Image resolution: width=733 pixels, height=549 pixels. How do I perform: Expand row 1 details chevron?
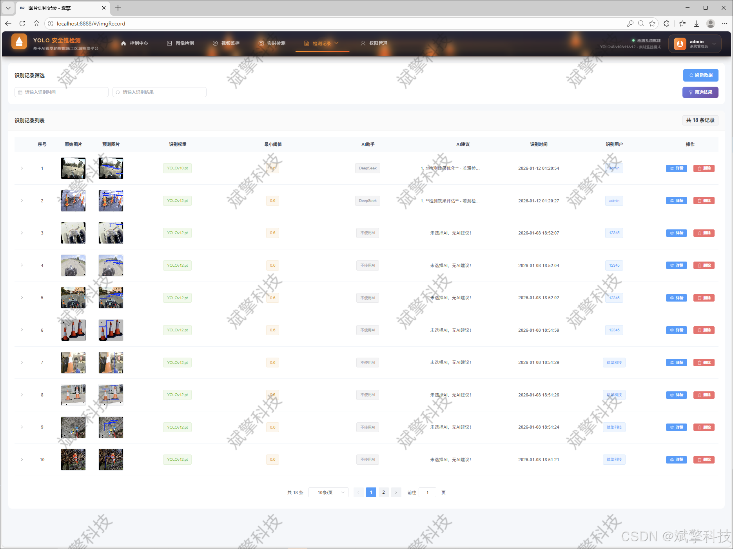(x=22, y=168)
